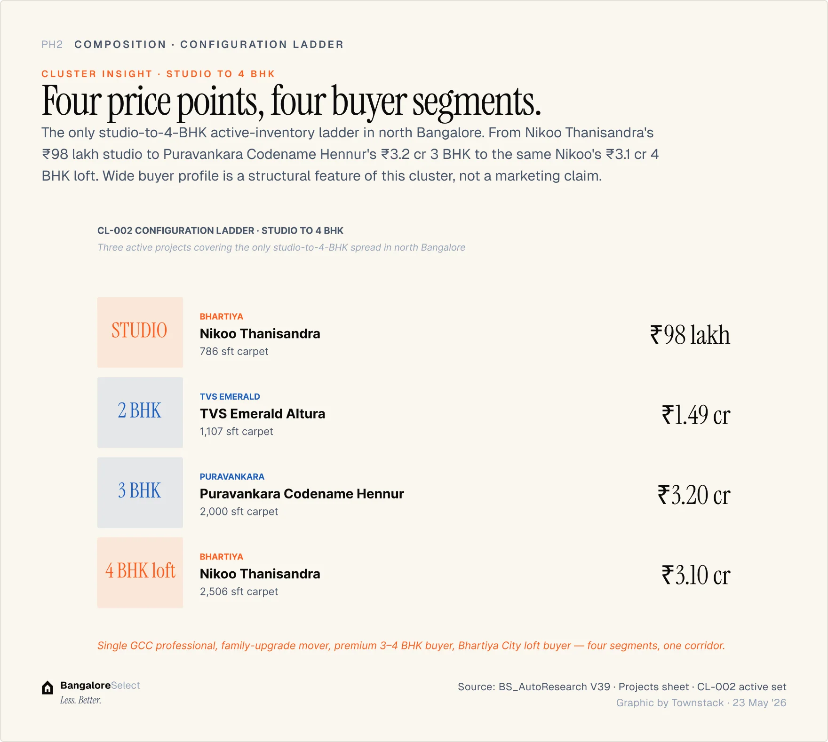Click the BS_AutoResearch V39 source line
Viewport: 828px width, 742px height.
pos(622,687)
